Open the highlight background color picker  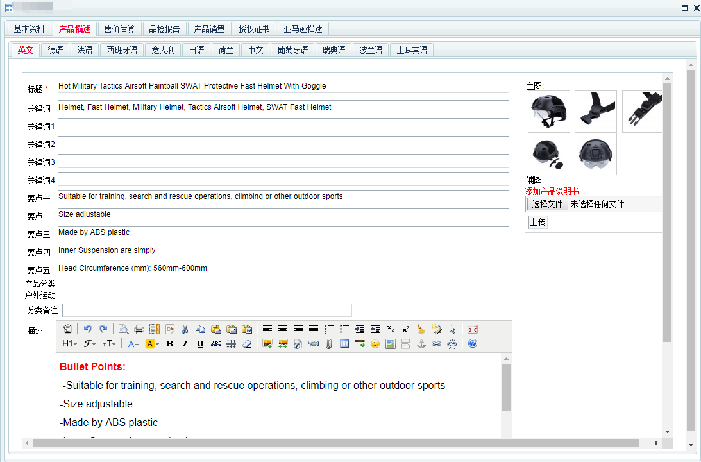[152, 343]
